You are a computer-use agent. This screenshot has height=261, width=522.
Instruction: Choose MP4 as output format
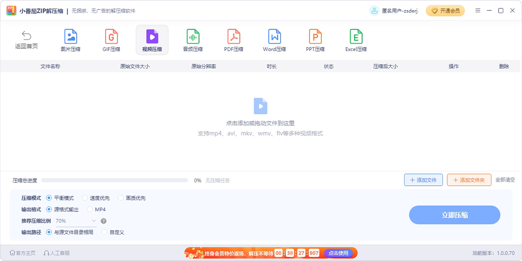tap(90, 209)
